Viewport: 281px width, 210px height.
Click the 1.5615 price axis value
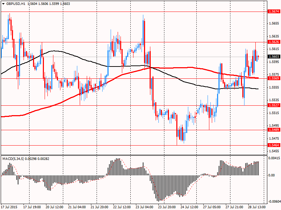tap(274, 49)
